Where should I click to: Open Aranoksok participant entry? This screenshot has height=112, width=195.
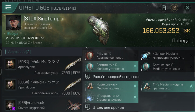[42, 105]
